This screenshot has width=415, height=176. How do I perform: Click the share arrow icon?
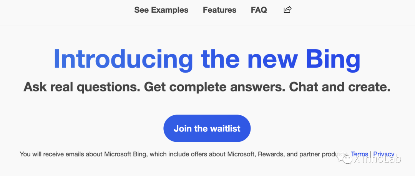287,10
